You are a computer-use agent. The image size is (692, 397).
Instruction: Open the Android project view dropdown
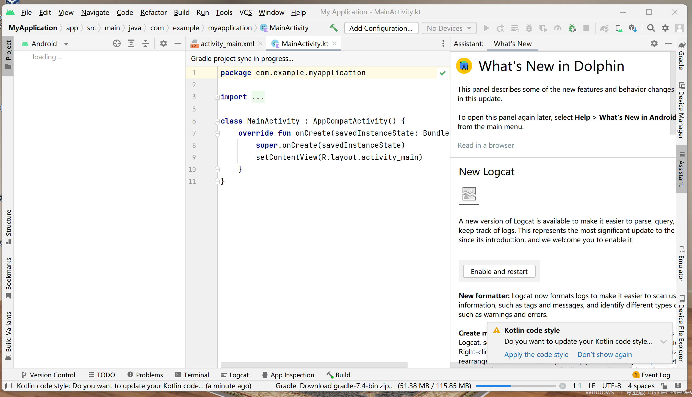coord(66,44)
